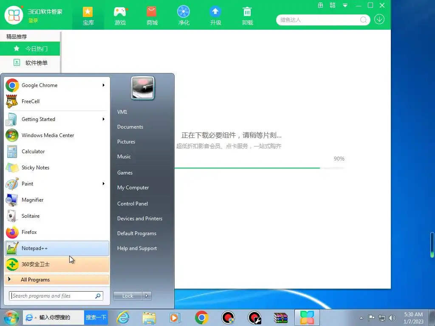435x326 pixels.
Task: Click the taskbar clock showing 5:30 AM
Action: tap(413, 318)
